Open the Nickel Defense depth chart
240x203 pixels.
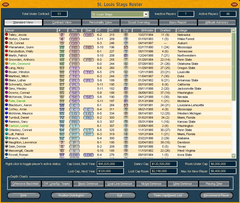point(151,184)
